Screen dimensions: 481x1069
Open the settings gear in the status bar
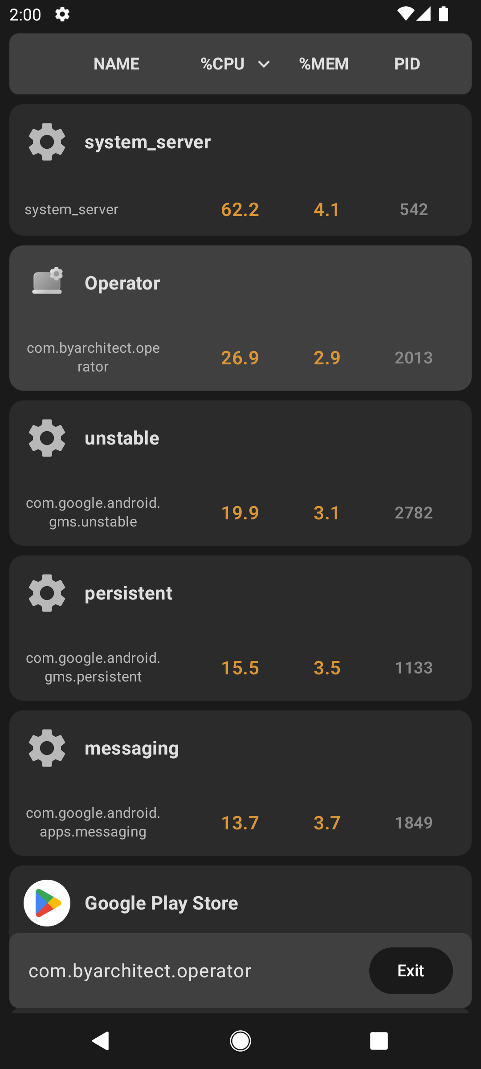click(x=62, y=15)
